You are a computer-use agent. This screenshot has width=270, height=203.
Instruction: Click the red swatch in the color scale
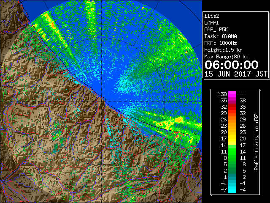(232, 107)
